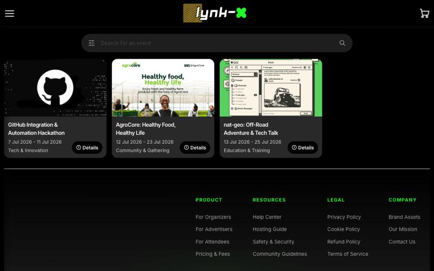Click the Tech & Innovation category label
434x271 pixels.
[x=28, y=151]
